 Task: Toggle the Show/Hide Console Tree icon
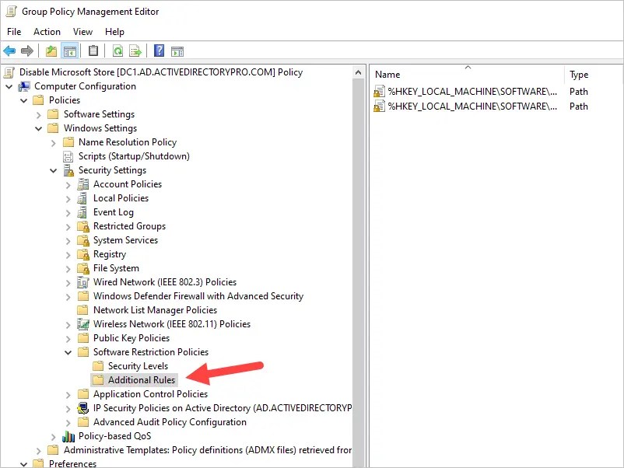pyautogui.click(x=68, y=51)
